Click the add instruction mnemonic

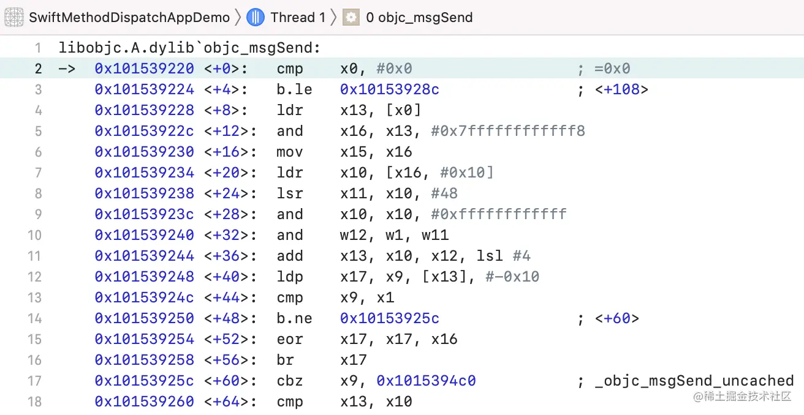click(x=290, y=256)
